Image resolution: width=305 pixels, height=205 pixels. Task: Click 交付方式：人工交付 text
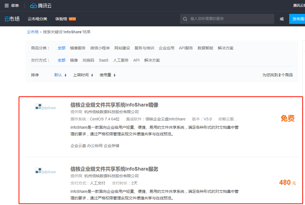click(88, 183)
